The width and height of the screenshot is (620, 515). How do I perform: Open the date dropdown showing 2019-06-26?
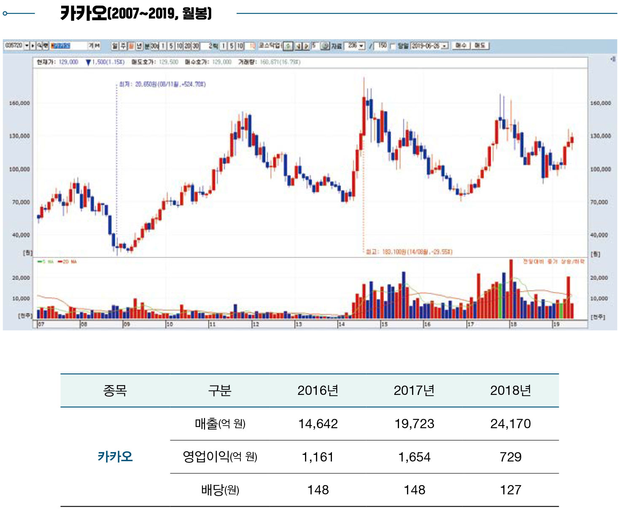(x=445, y=46)
